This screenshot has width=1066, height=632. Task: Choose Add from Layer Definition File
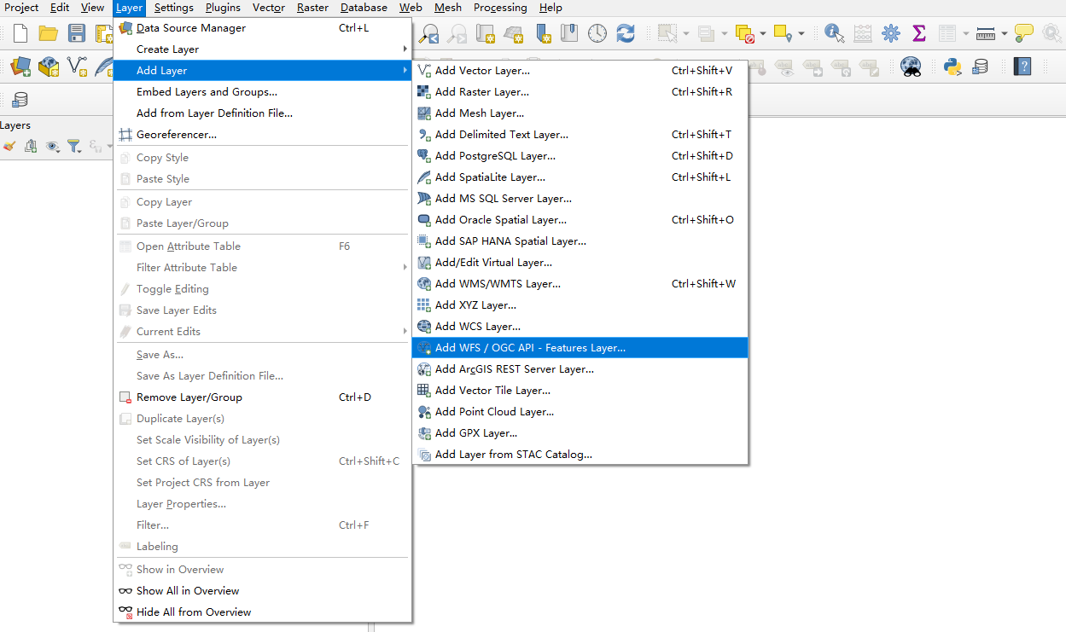pos(263,113)
